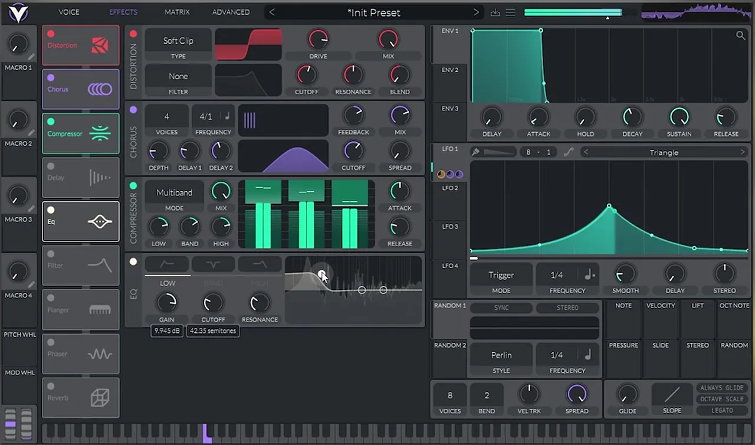
Task: Click the LFO frequency dotted note icon
Action: (590, 275)
